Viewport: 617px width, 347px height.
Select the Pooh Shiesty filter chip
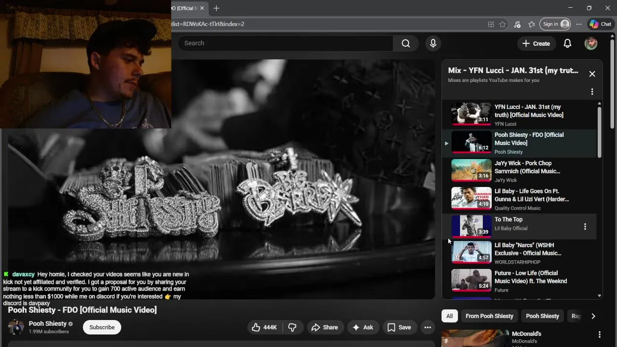542,316
